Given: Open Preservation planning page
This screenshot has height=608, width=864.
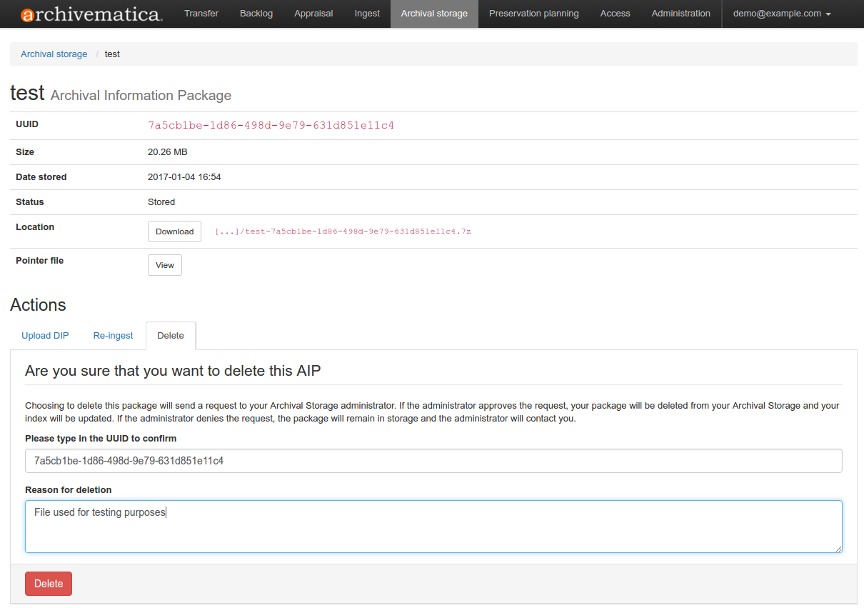Looking at the screenshot, I should (534, 14).
